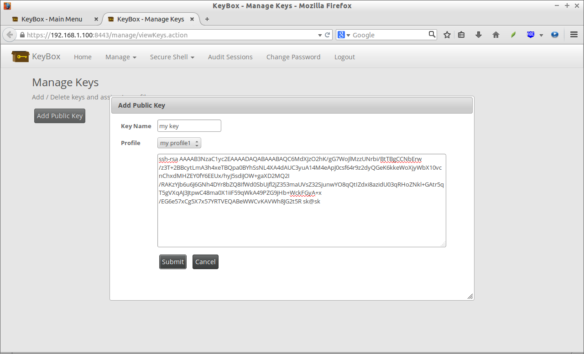This screenshot has width=584, height=354.
Task: Click the ABE spell-check extension icon
Action: [531, 35]
